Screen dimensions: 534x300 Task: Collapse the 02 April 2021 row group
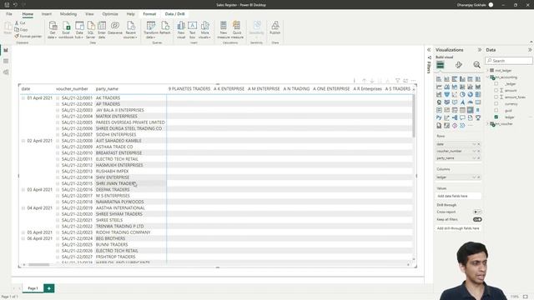point(23,141)
